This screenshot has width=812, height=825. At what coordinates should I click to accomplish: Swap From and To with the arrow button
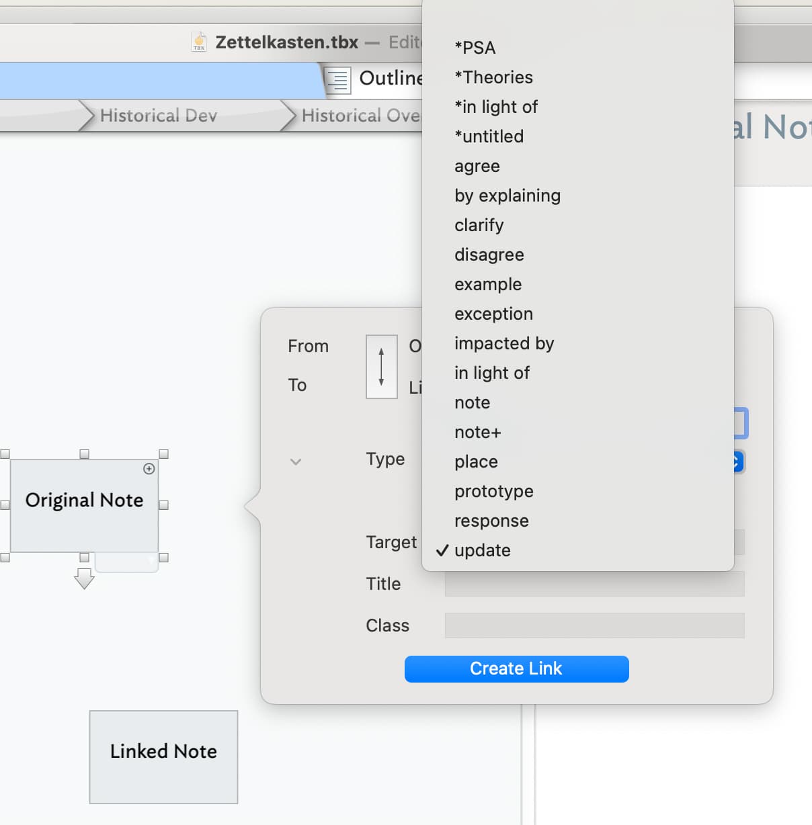coord(381,367)
